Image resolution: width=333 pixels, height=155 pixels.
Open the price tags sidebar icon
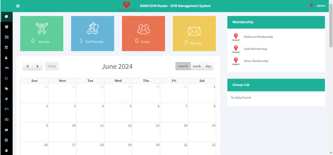[6, 89]
